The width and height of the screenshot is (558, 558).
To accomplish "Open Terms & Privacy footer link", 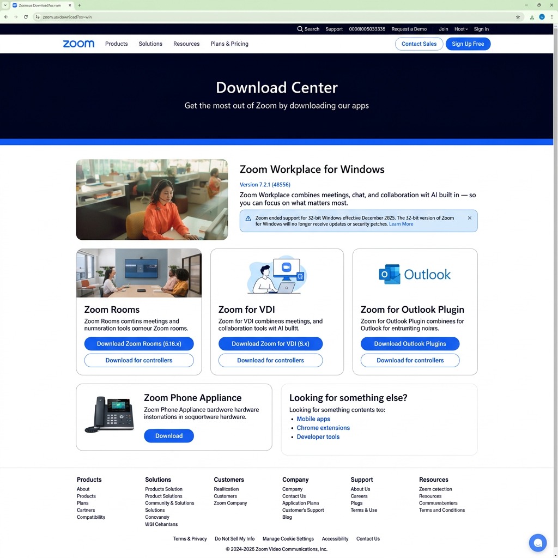I will pos(190,539).
